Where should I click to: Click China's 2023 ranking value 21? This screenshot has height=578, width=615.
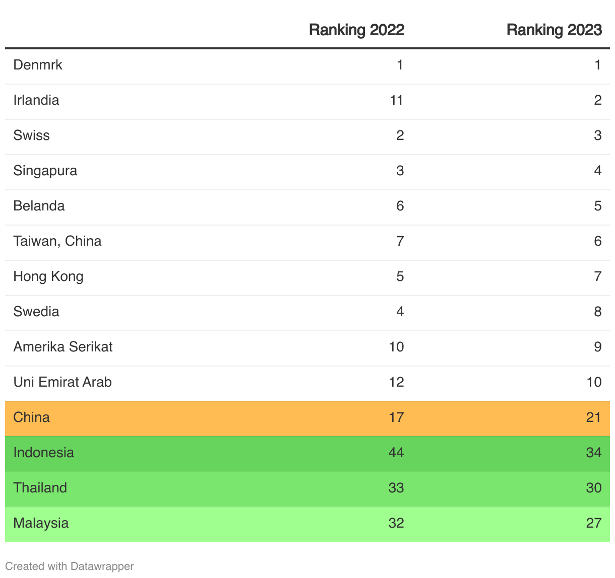point(594,417)
